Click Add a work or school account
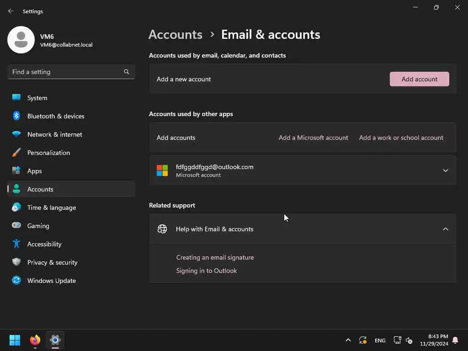This screenshot has height=351, width=468. [x=401, y=138]
